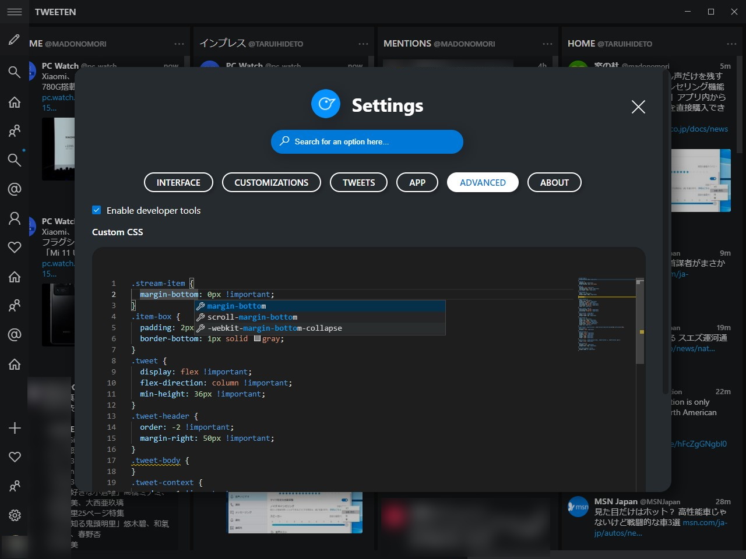Open the CUSTOMIZATIONS section

click(x=272, y=182)
